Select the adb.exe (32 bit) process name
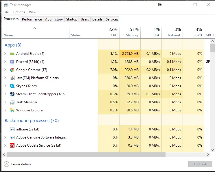This screenshot has height=172, width=215. pos(28,129)
